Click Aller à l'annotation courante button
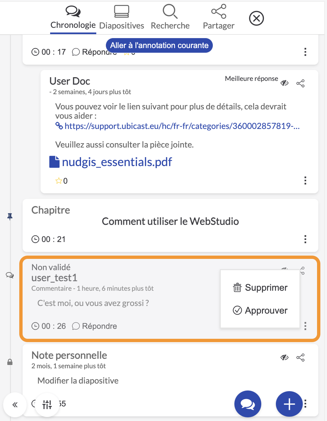 click(x=159, y=45)
